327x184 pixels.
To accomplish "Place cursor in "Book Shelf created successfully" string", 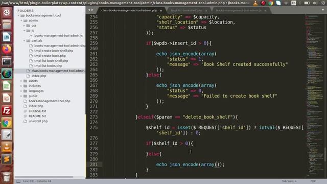I will 244,64.
